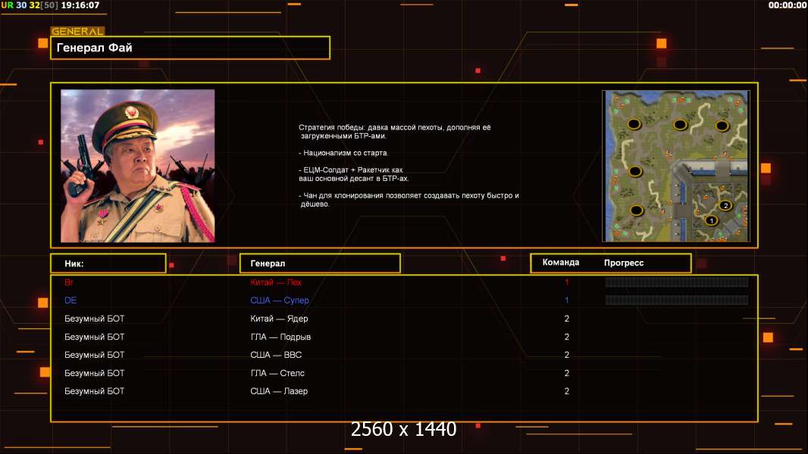Click the "ГЛА — Стелс" general entry

coord(277,373)
